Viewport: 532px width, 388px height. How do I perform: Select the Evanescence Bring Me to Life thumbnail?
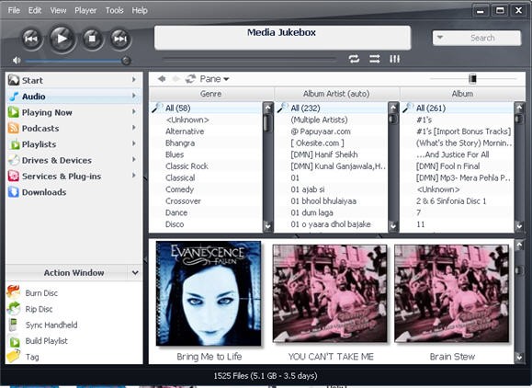coord(209,293)
